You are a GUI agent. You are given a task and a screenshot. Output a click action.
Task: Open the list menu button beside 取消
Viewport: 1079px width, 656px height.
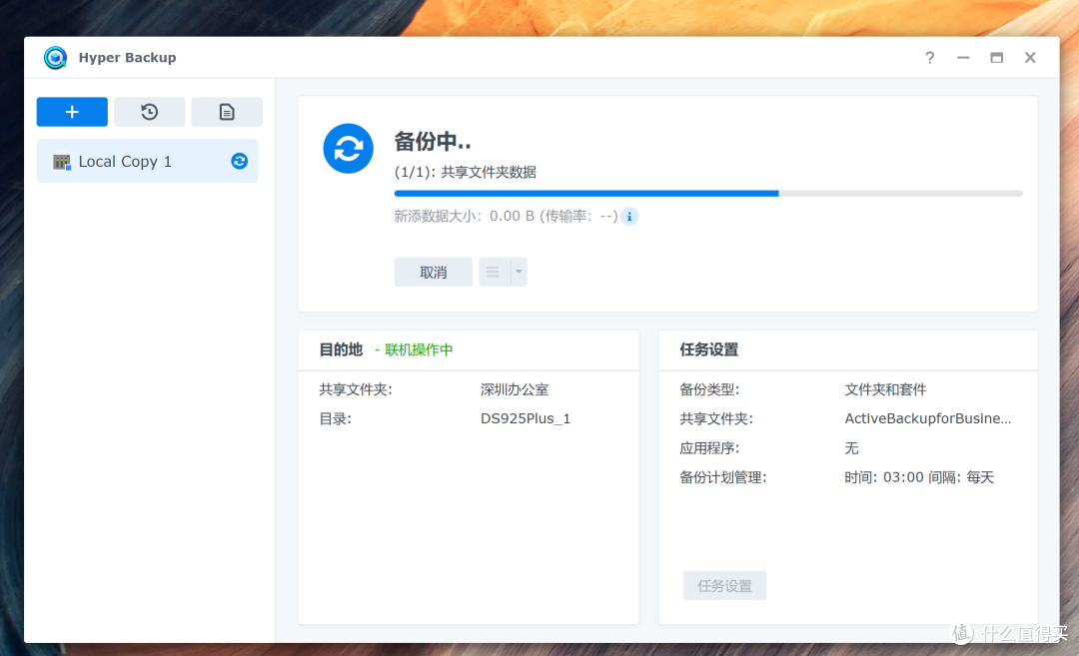pos(495,273)
